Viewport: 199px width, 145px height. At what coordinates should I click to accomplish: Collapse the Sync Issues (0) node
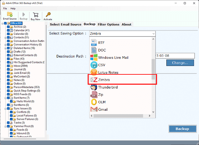(6, 109)
